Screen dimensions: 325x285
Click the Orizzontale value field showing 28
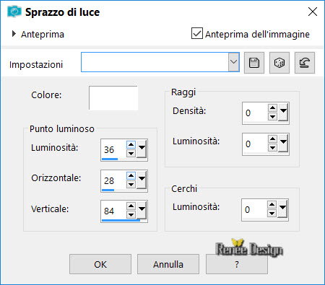[x=113, y=180]
